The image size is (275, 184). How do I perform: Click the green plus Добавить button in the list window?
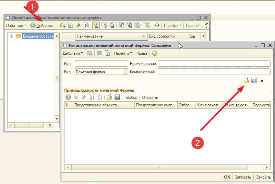42,26
